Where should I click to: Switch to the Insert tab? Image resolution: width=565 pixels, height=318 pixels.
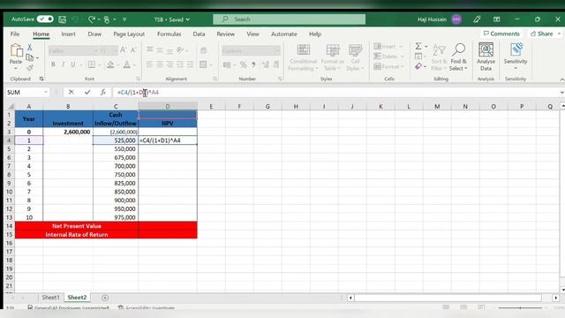(x=68, y=34)
